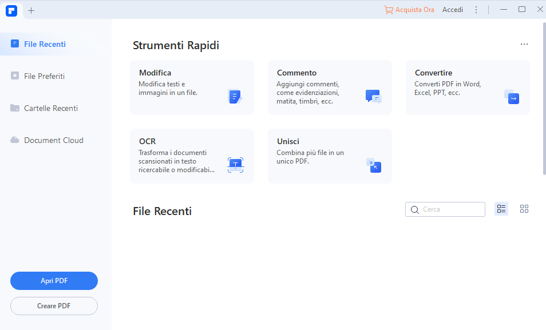Open the Unisci quick tool card

point(330,156)
